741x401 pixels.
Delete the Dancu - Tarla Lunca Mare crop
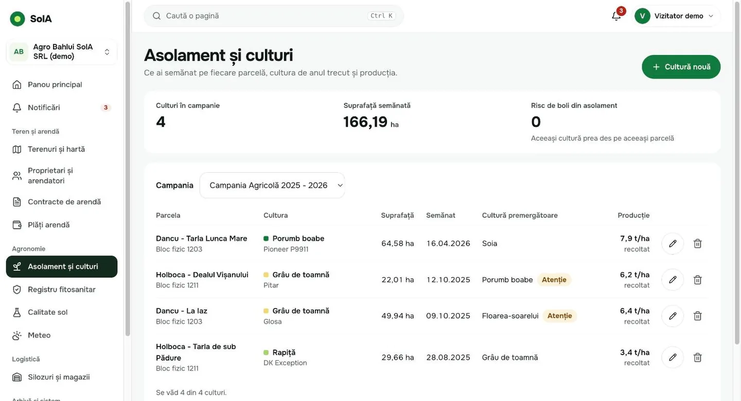(698, 244)
